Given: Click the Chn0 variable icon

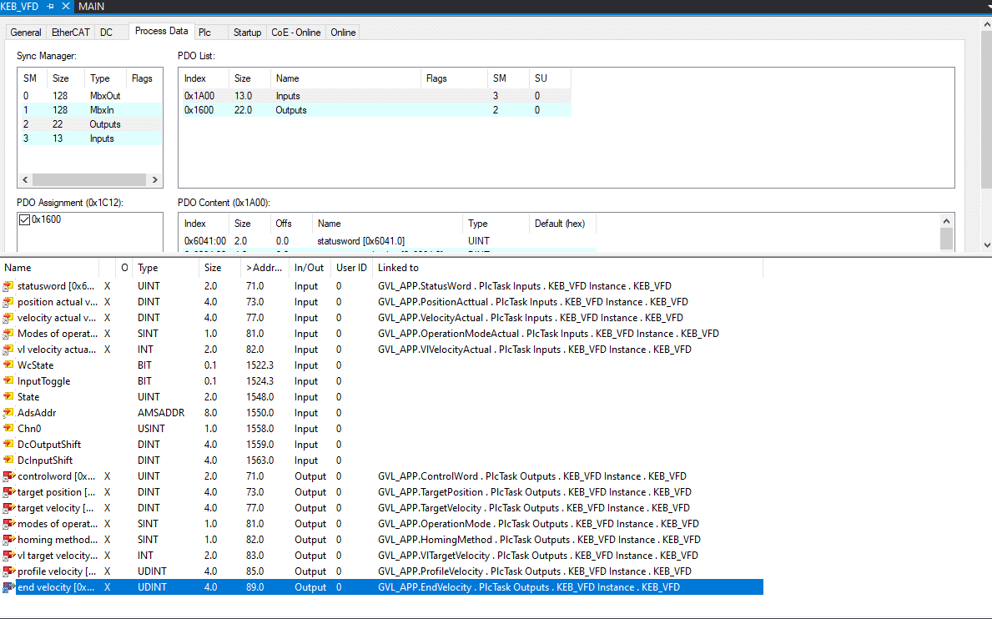Looking at the screenshot, I should point(8,429).
